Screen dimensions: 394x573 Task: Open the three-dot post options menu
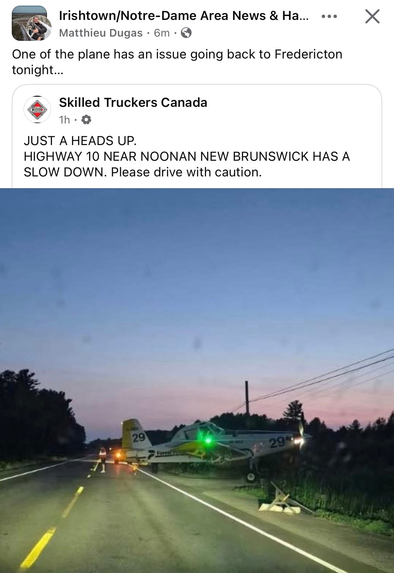tap(329, 16)
